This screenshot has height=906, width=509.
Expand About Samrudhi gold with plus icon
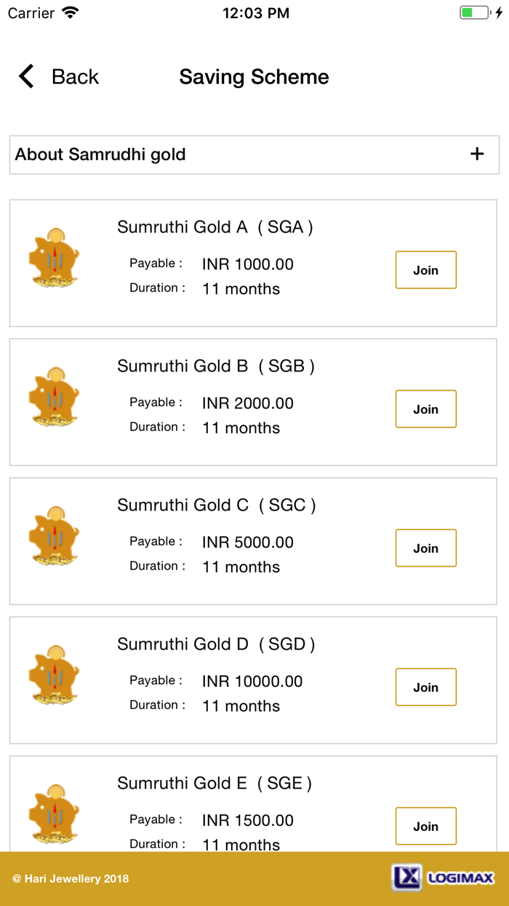click(x=477, y=154)
